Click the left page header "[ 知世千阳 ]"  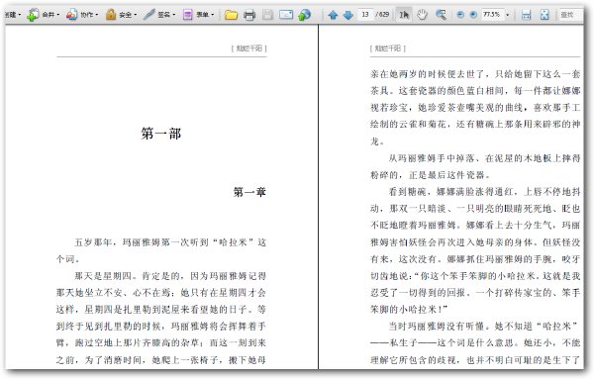click(x=249, y=48)
